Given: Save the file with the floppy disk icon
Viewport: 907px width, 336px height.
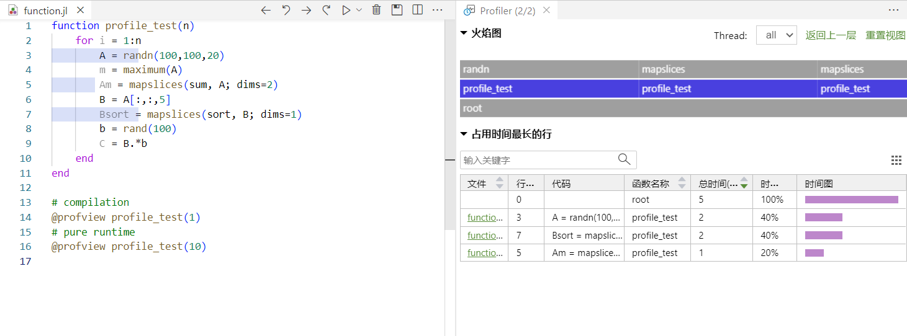Looking at the screenshot, I should pos(397,10).
